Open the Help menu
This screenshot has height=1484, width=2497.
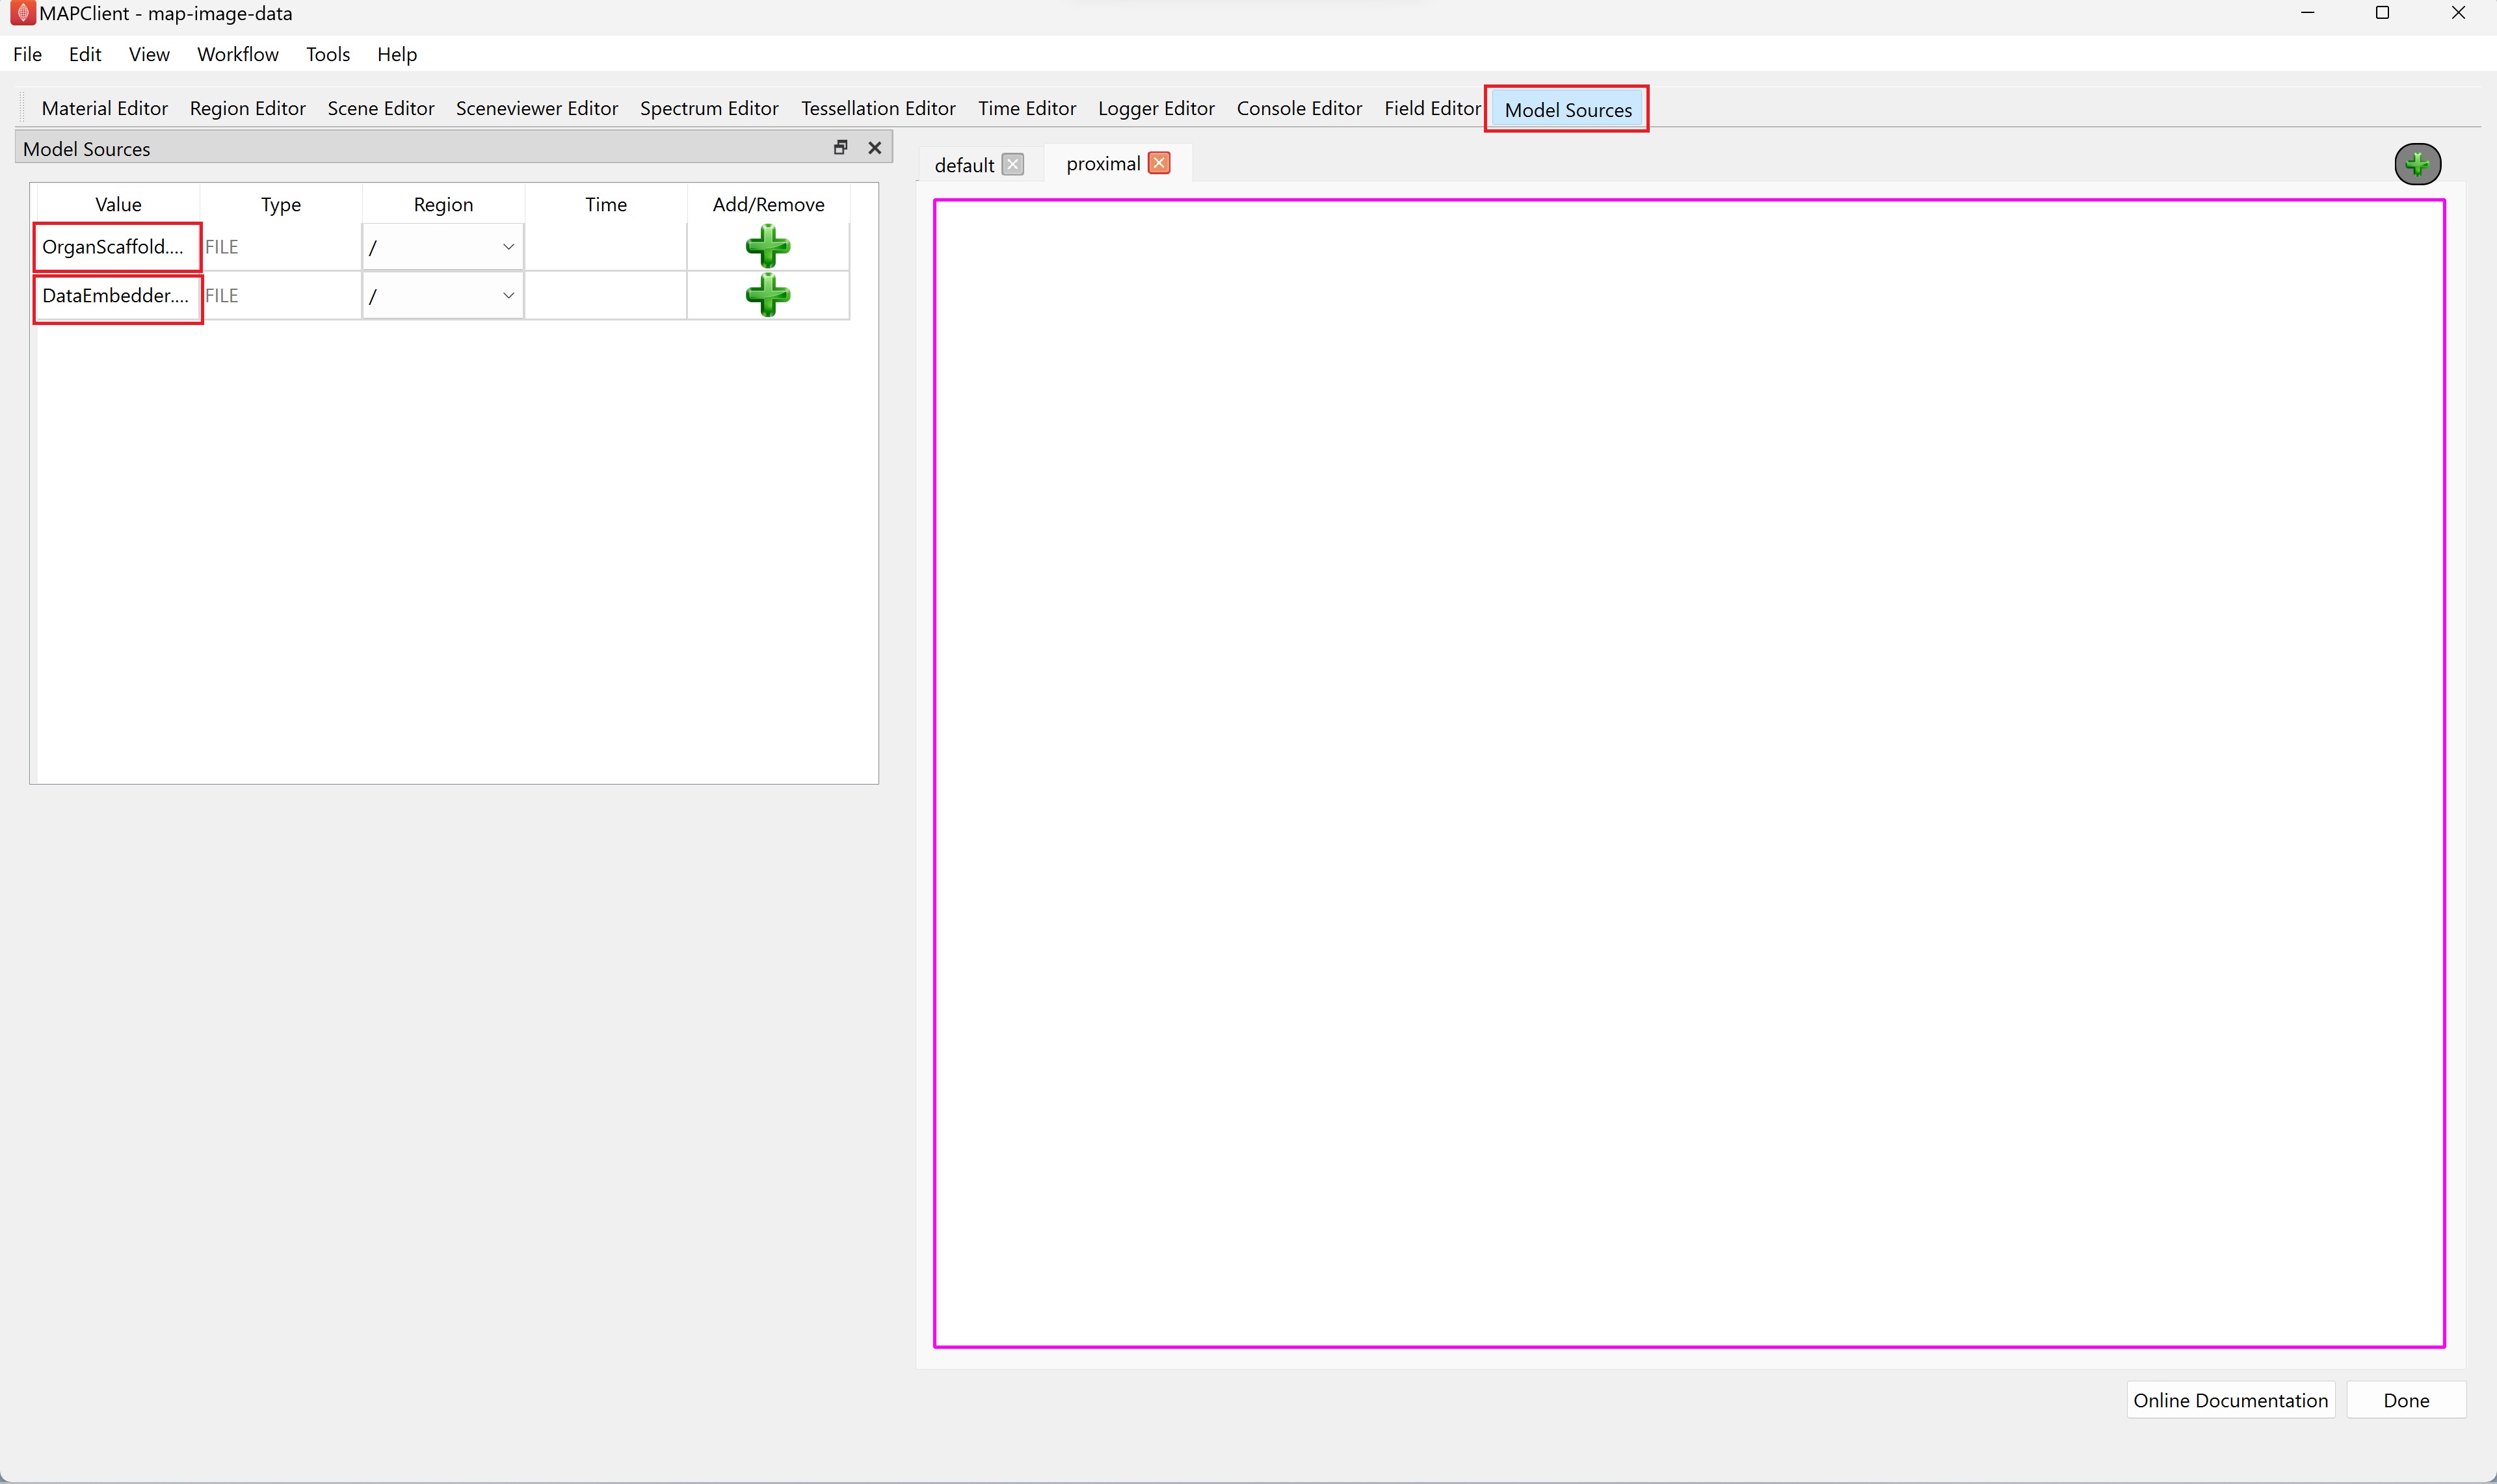[x=396, y=54]
